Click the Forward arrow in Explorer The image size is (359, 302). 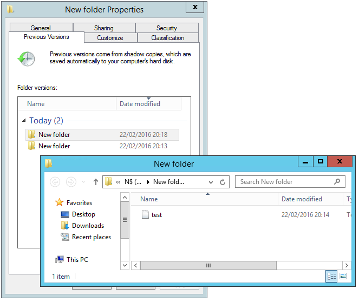click(71, 182)
